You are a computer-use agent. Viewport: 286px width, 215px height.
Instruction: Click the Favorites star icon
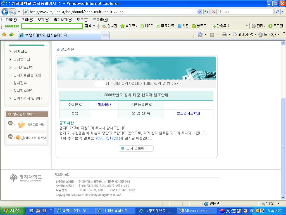pos(4,35)
